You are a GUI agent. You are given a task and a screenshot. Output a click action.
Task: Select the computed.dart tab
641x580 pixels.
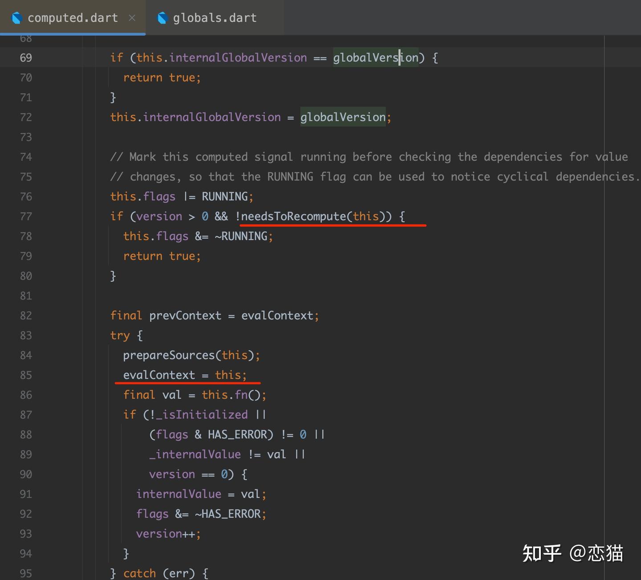click(73, 18)
